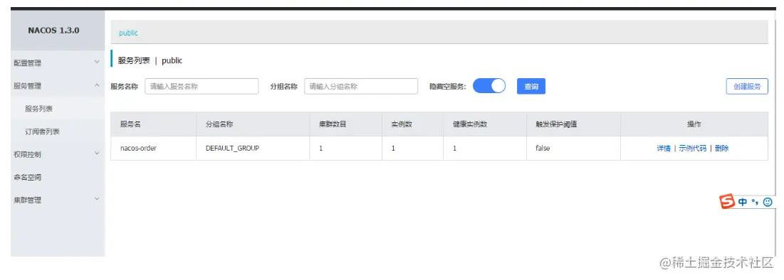Select the public namespace tab
This screenshot has width=784, height=280.
click(128, 33)
